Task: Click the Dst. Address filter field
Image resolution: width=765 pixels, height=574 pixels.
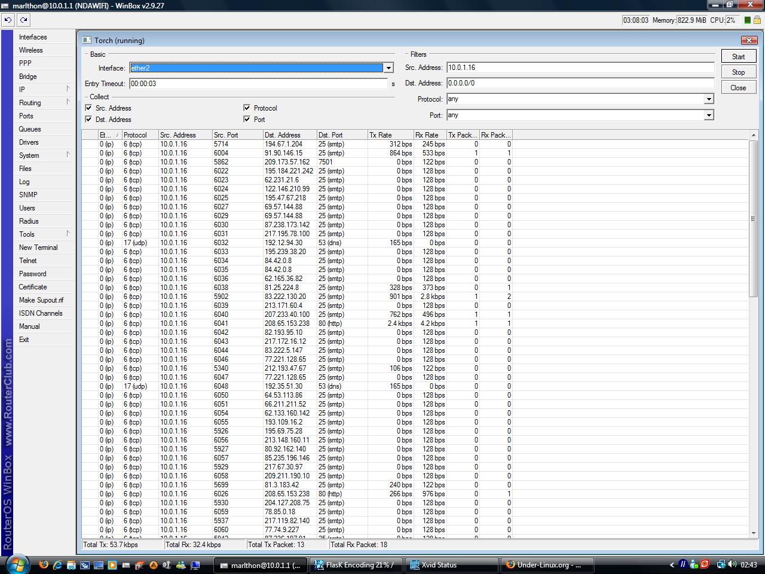Action: point(580,83)
